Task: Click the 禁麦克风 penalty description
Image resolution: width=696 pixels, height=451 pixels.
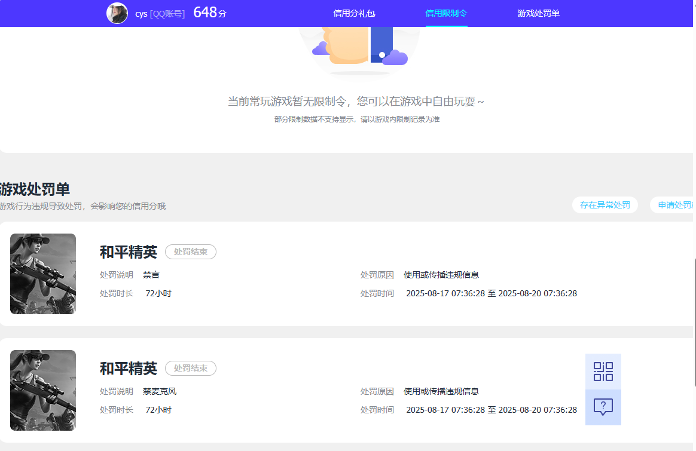Action: 160,392
